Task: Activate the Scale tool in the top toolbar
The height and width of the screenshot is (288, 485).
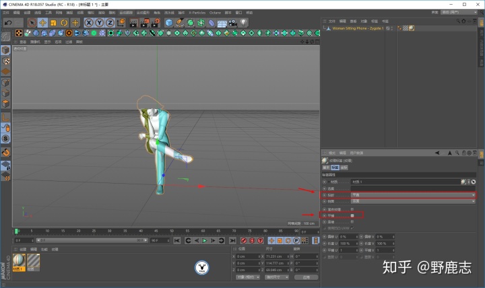Action: pos(53,23)
